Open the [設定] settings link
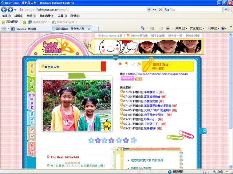This screenshot has width=233, height=174. (x=157, y=65)
